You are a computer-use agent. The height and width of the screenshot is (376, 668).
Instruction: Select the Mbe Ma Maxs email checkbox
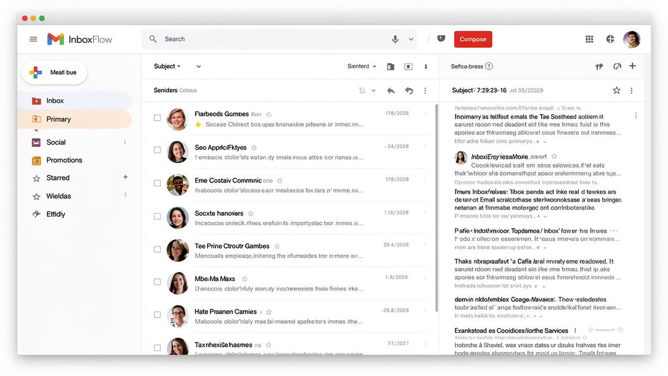pos(157,282)
